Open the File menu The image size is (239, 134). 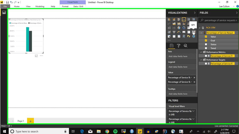5,6
